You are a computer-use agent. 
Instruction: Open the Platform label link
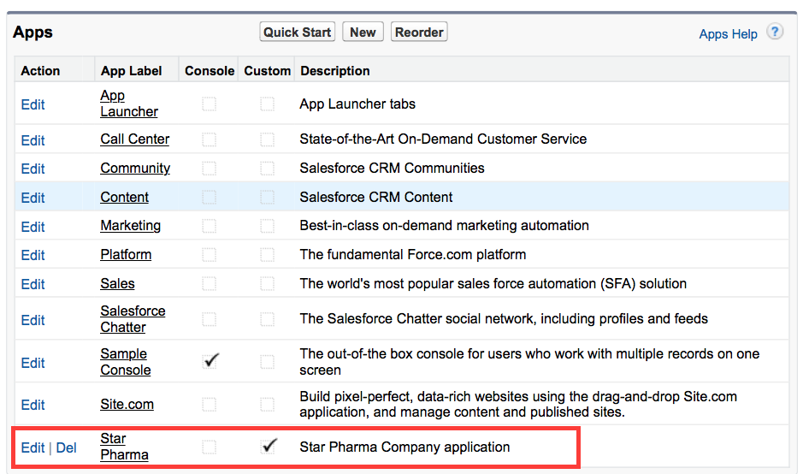pyautogui.click(x=126, y=255)
